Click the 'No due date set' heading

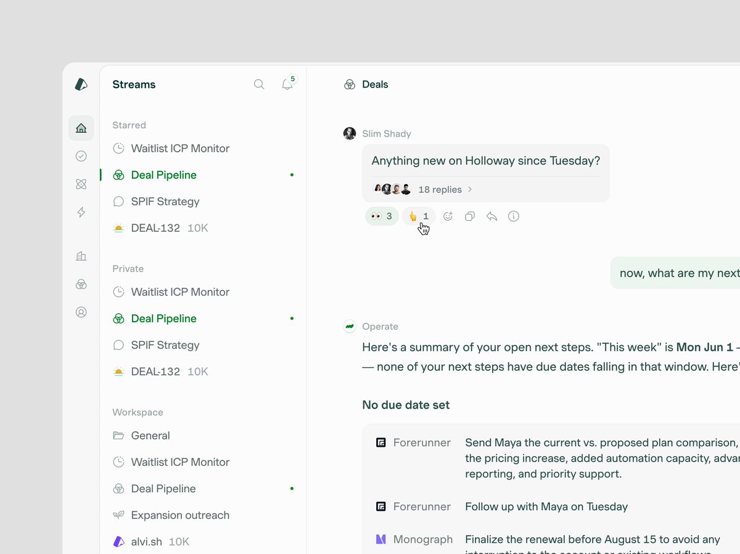(x=406, y=405)
